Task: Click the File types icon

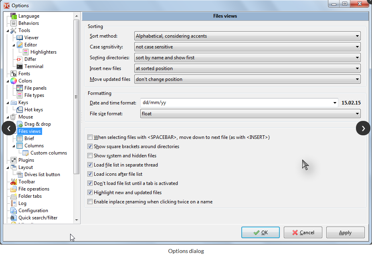Action: [20, 95]
